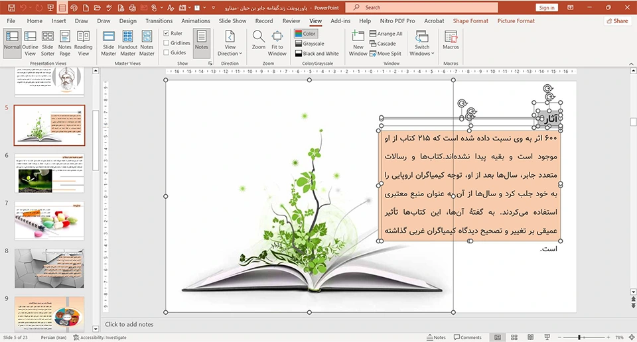
Task: Collapse the ribbon with the chevron
Action: pos(631,64)
